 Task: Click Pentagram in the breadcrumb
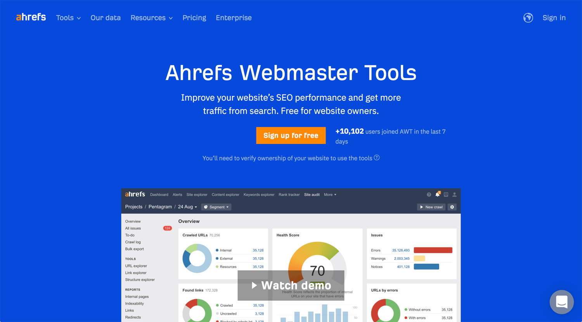160,207
